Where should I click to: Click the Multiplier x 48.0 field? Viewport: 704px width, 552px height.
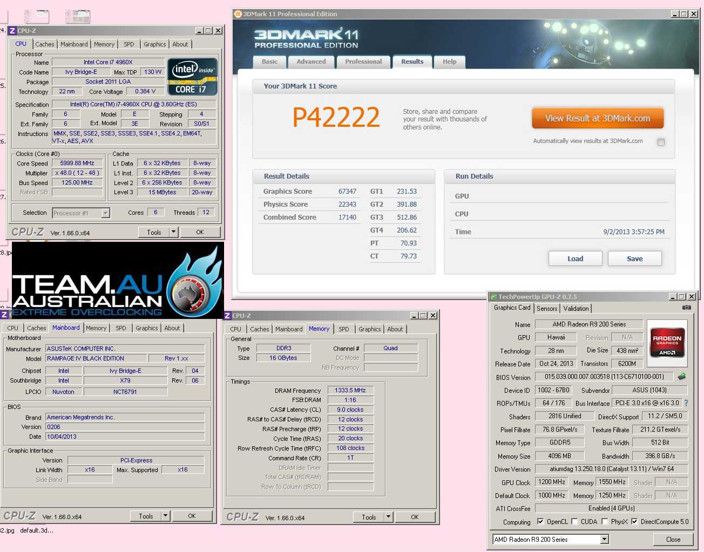click(x=77, y=173)
